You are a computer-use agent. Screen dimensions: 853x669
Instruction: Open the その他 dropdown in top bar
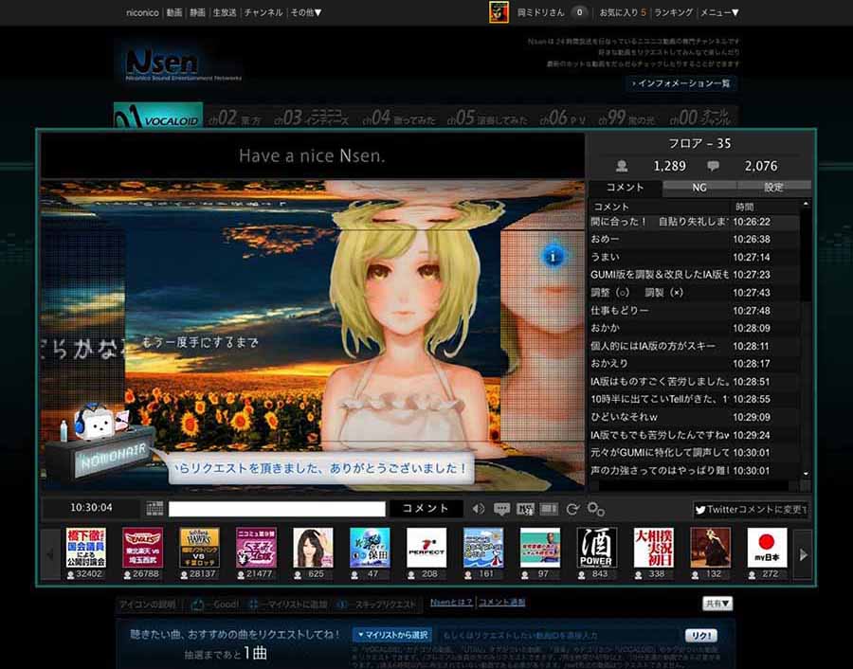tap(306, 12)
